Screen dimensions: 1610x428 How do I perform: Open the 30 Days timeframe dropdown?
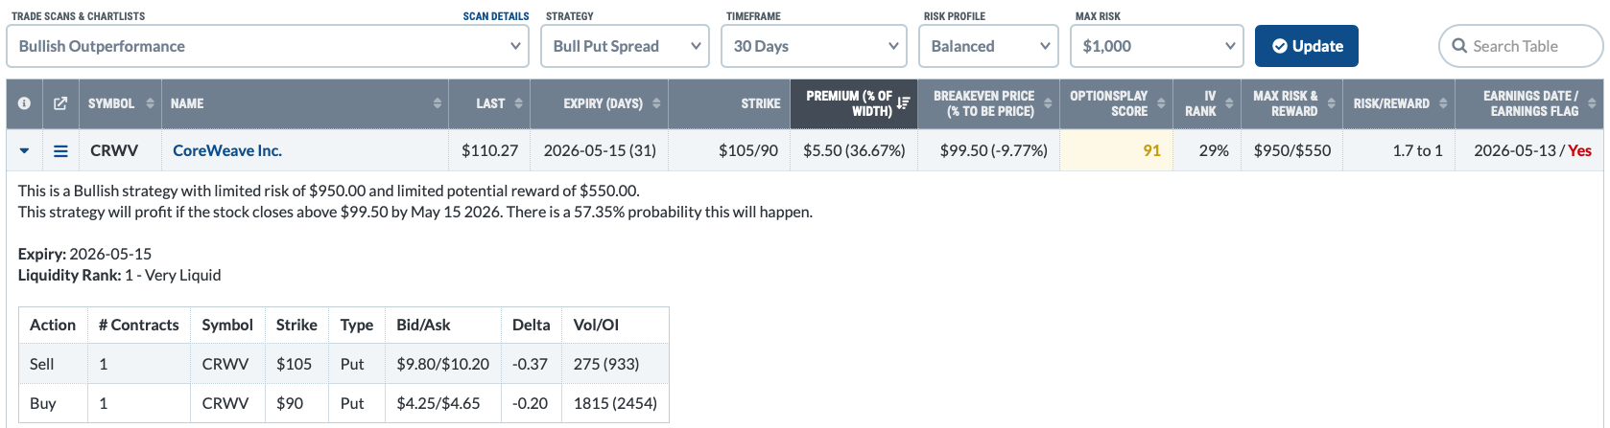point(815,46)
